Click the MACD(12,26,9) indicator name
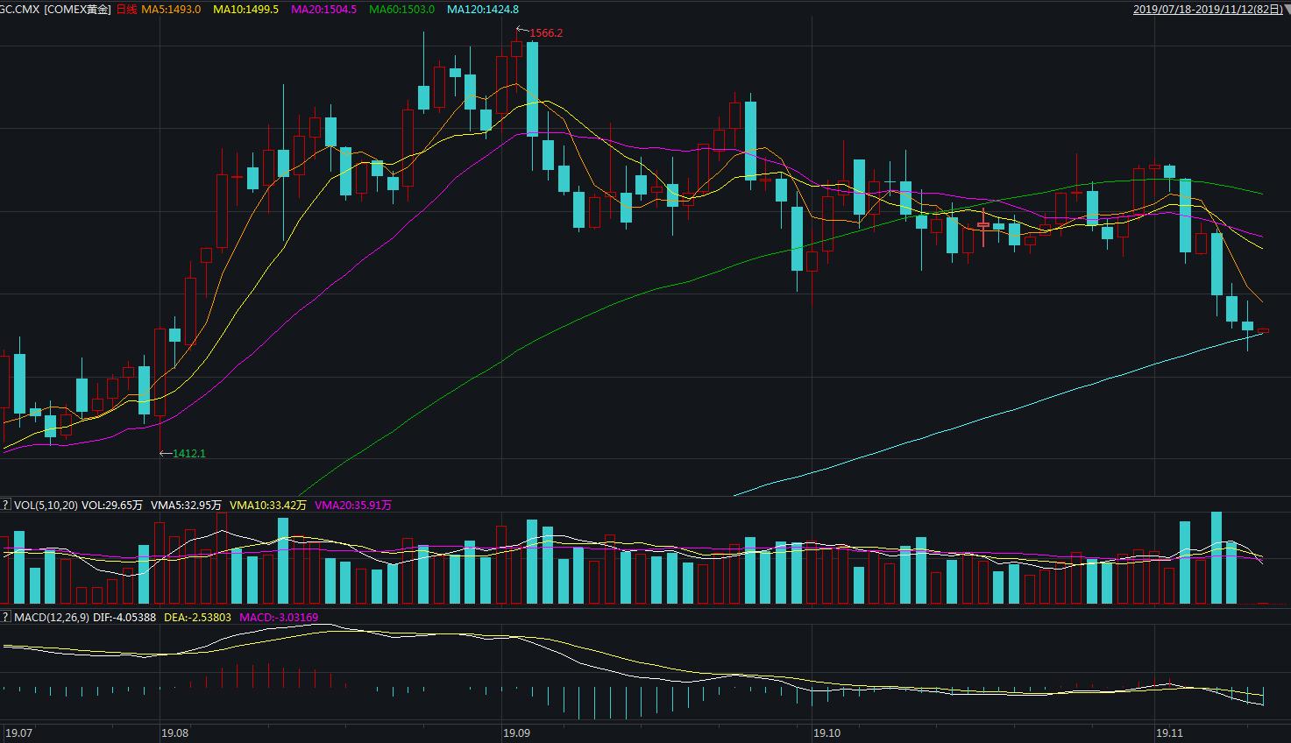The image size is (1291, 743). point(51,617)
